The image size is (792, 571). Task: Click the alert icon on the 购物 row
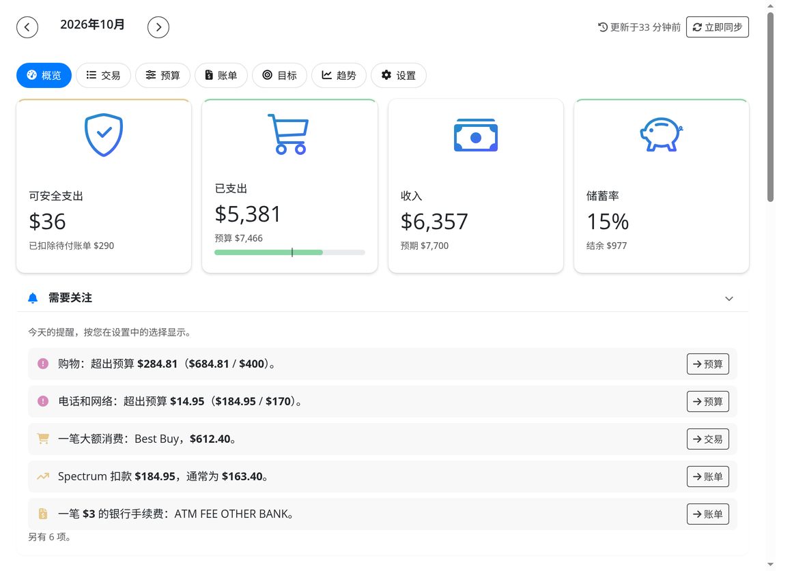(43, 364)
